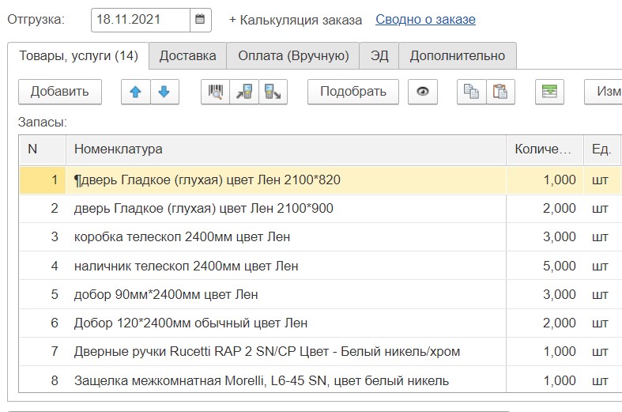Click the load from data terminal icon

click(243, 92)
